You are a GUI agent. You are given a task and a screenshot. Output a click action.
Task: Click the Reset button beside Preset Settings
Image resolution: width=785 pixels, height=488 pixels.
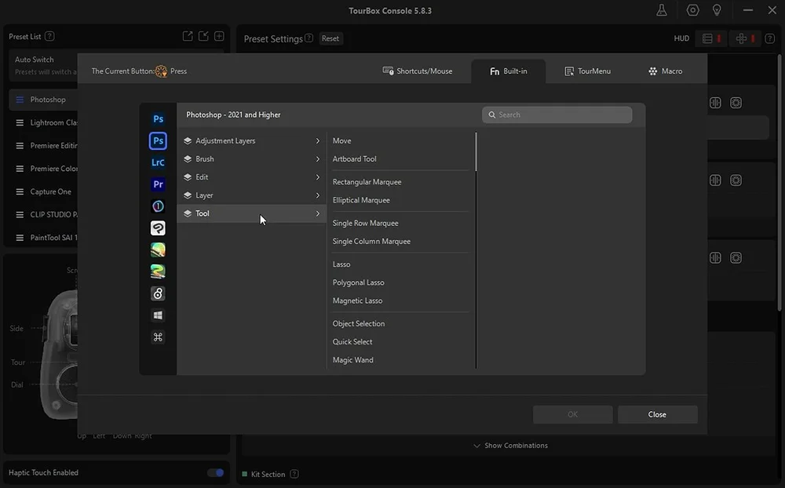[x=330, y=38]
